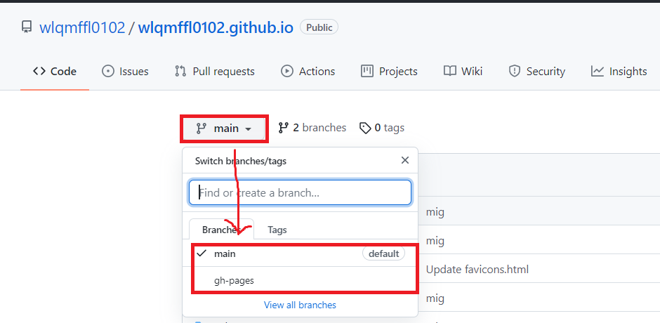Click the Actions play icon
The width and height of the screenshot is (660, 323).
[287, 71]
